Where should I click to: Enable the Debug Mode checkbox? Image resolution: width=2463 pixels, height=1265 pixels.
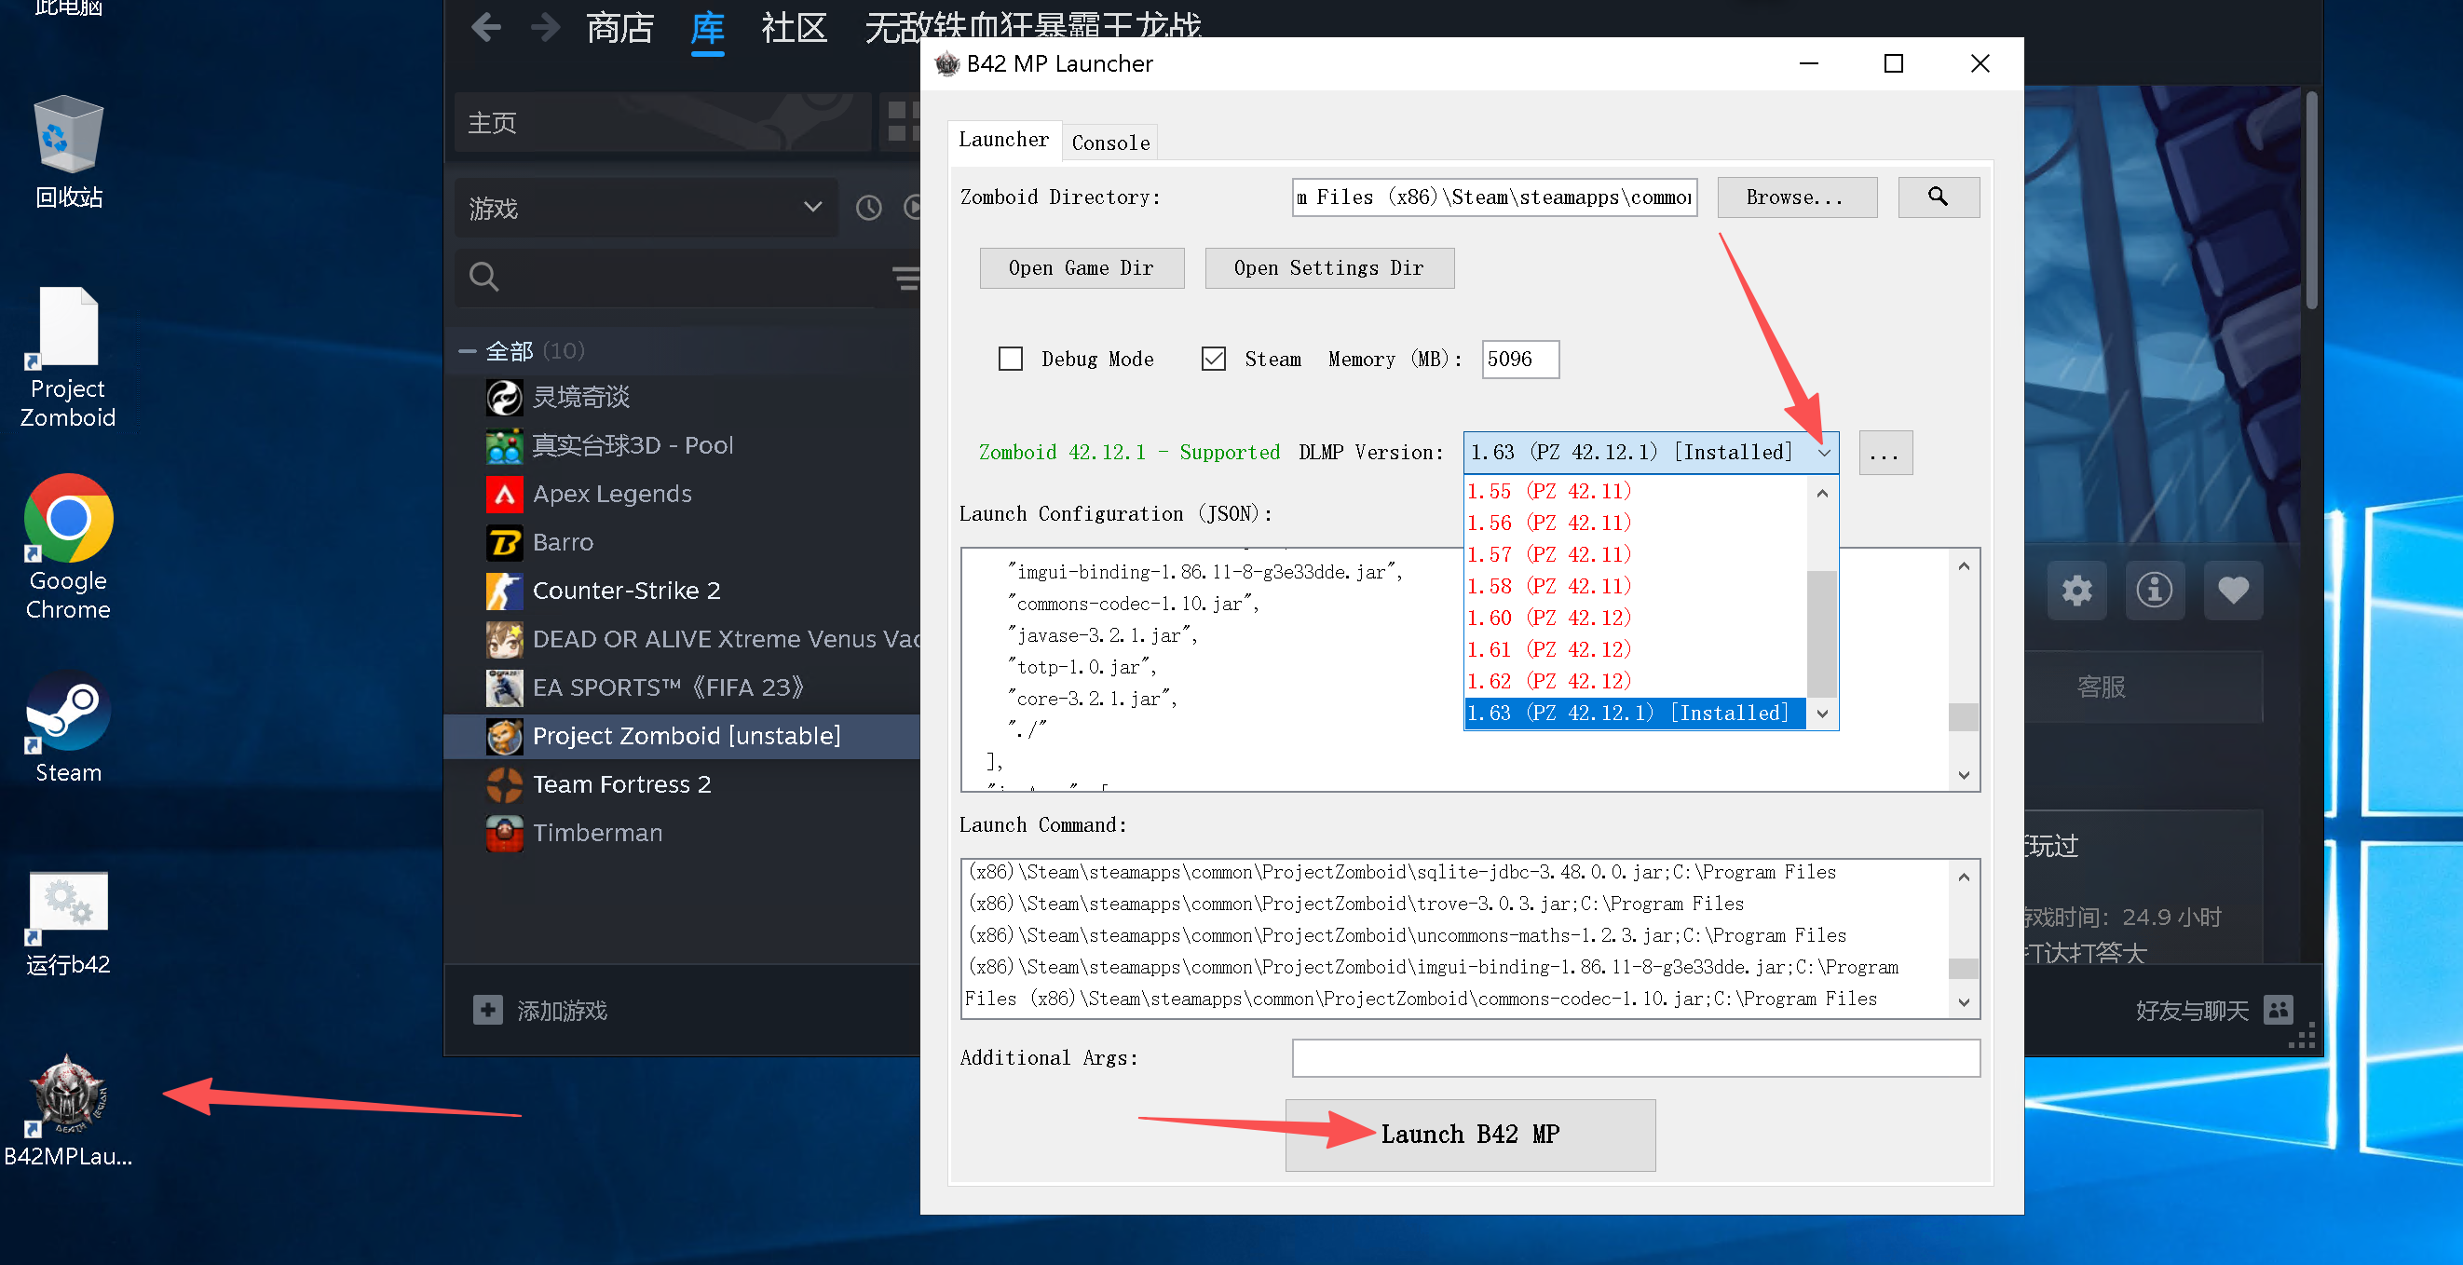coord(1011,359)
